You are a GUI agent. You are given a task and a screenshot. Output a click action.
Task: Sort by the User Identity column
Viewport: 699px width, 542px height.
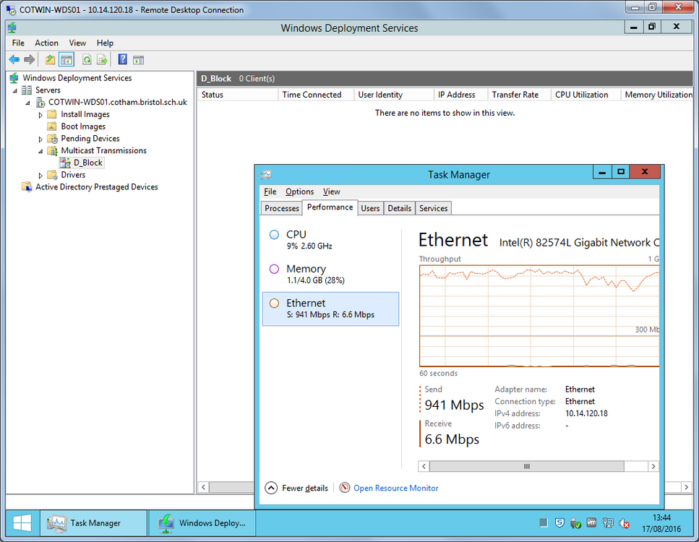pos(394,95)
